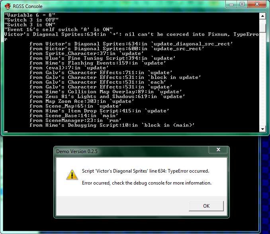Maximize the RGSS Console window
This screenshot has width=270, height=234.
pyautogui.click(x=242, y=4)
